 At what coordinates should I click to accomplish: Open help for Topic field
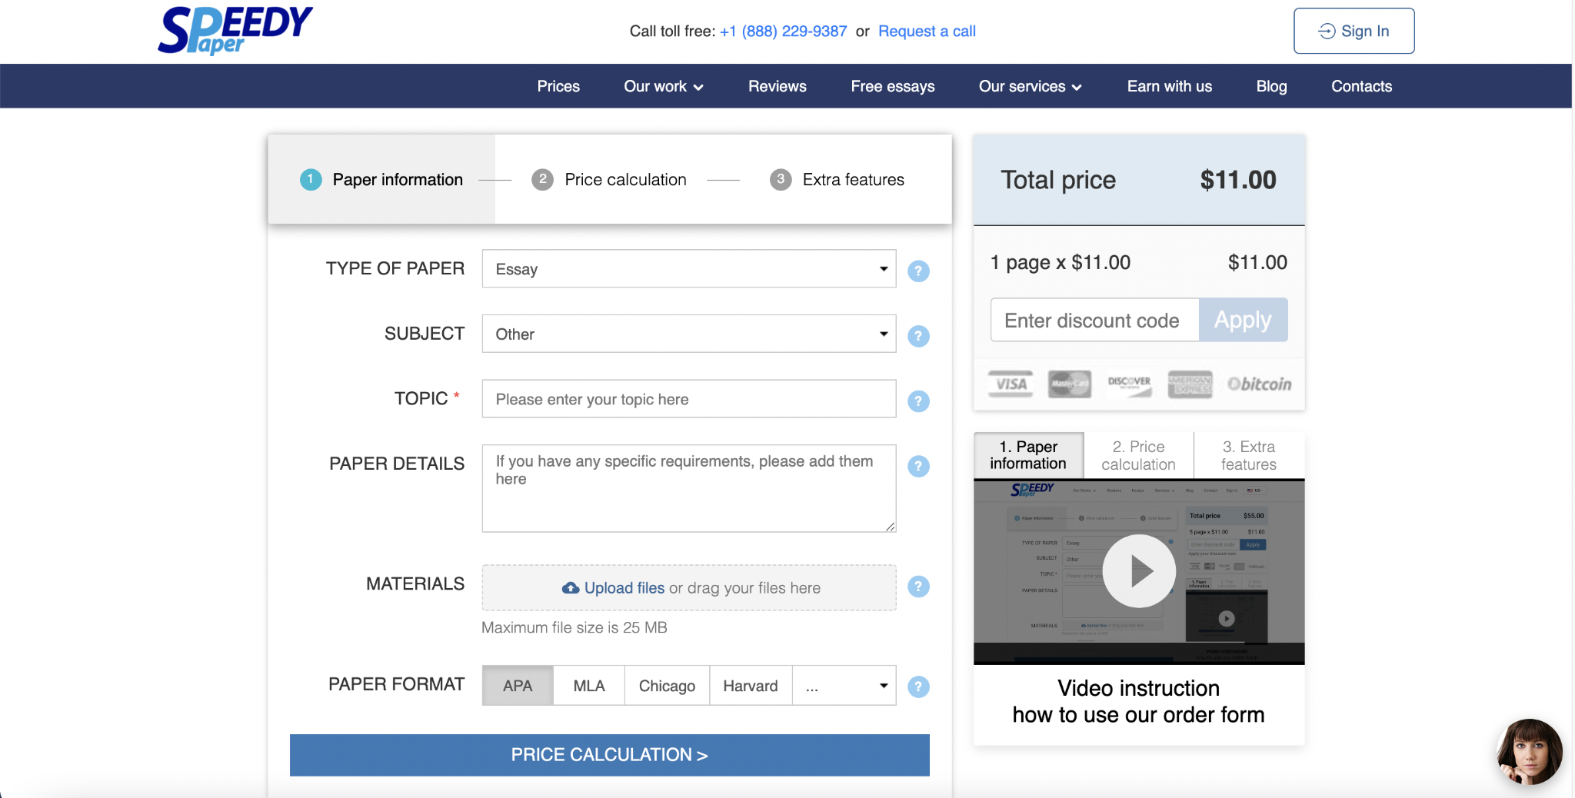pos(918,401)
